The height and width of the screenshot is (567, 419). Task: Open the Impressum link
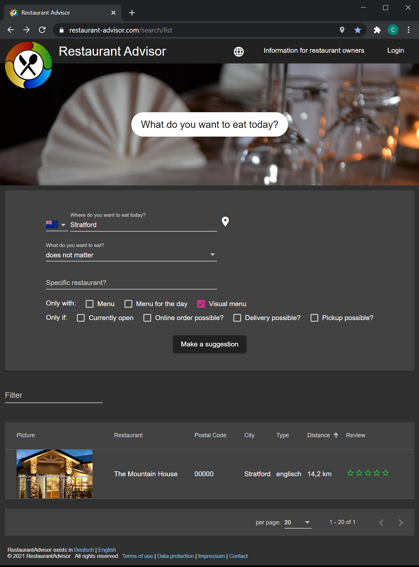[x=212, y=556]
